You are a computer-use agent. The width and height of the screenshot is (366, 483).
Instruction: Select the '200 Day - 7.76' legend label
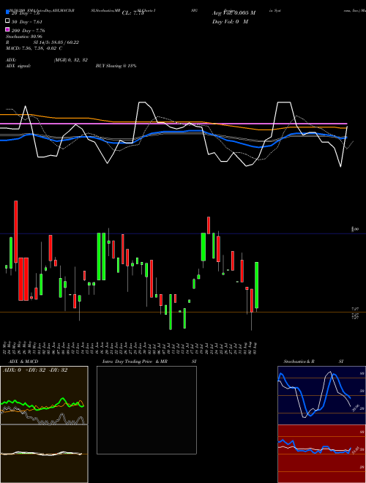click(28, 31)
